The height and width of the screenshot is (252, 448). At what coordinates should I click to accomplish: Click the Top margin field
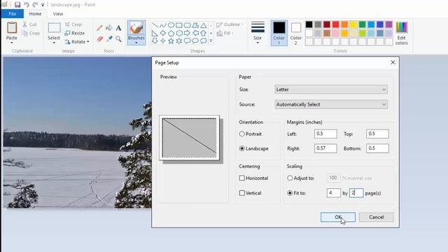coord(377,134)
